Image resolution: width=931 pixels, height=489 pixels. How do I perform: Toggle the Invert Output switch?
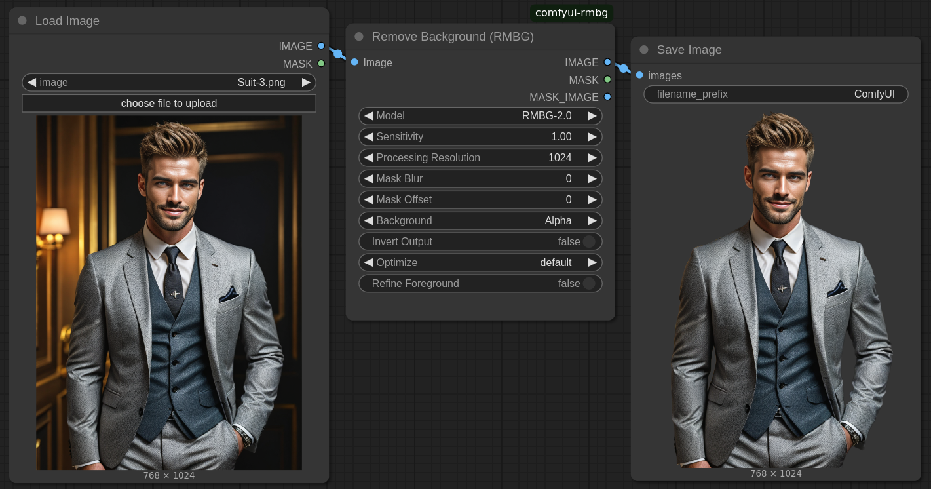(588, 241)
